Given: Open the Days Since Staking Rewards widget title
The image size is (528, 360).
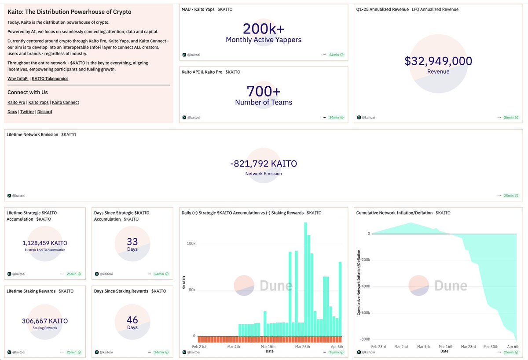Looking at the screenshot, I should pyautogui.click(x=121, y=291).
